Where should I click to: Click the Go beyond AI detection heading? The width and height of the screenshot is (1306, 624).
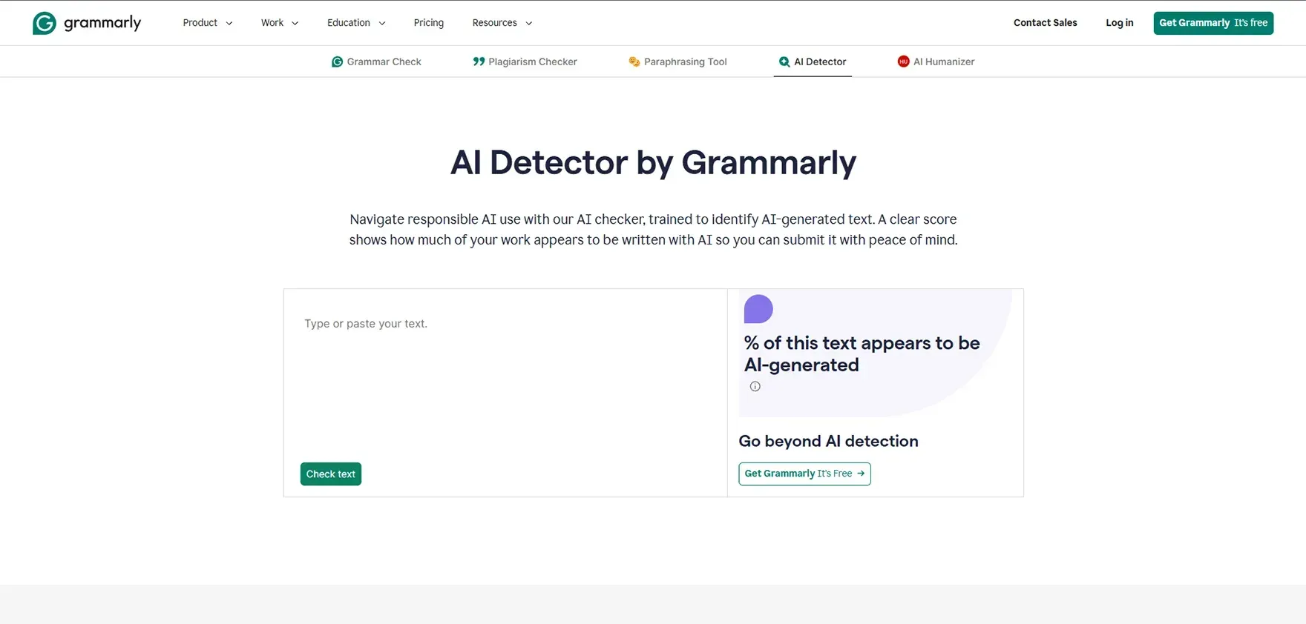click(x=828, y=441)
